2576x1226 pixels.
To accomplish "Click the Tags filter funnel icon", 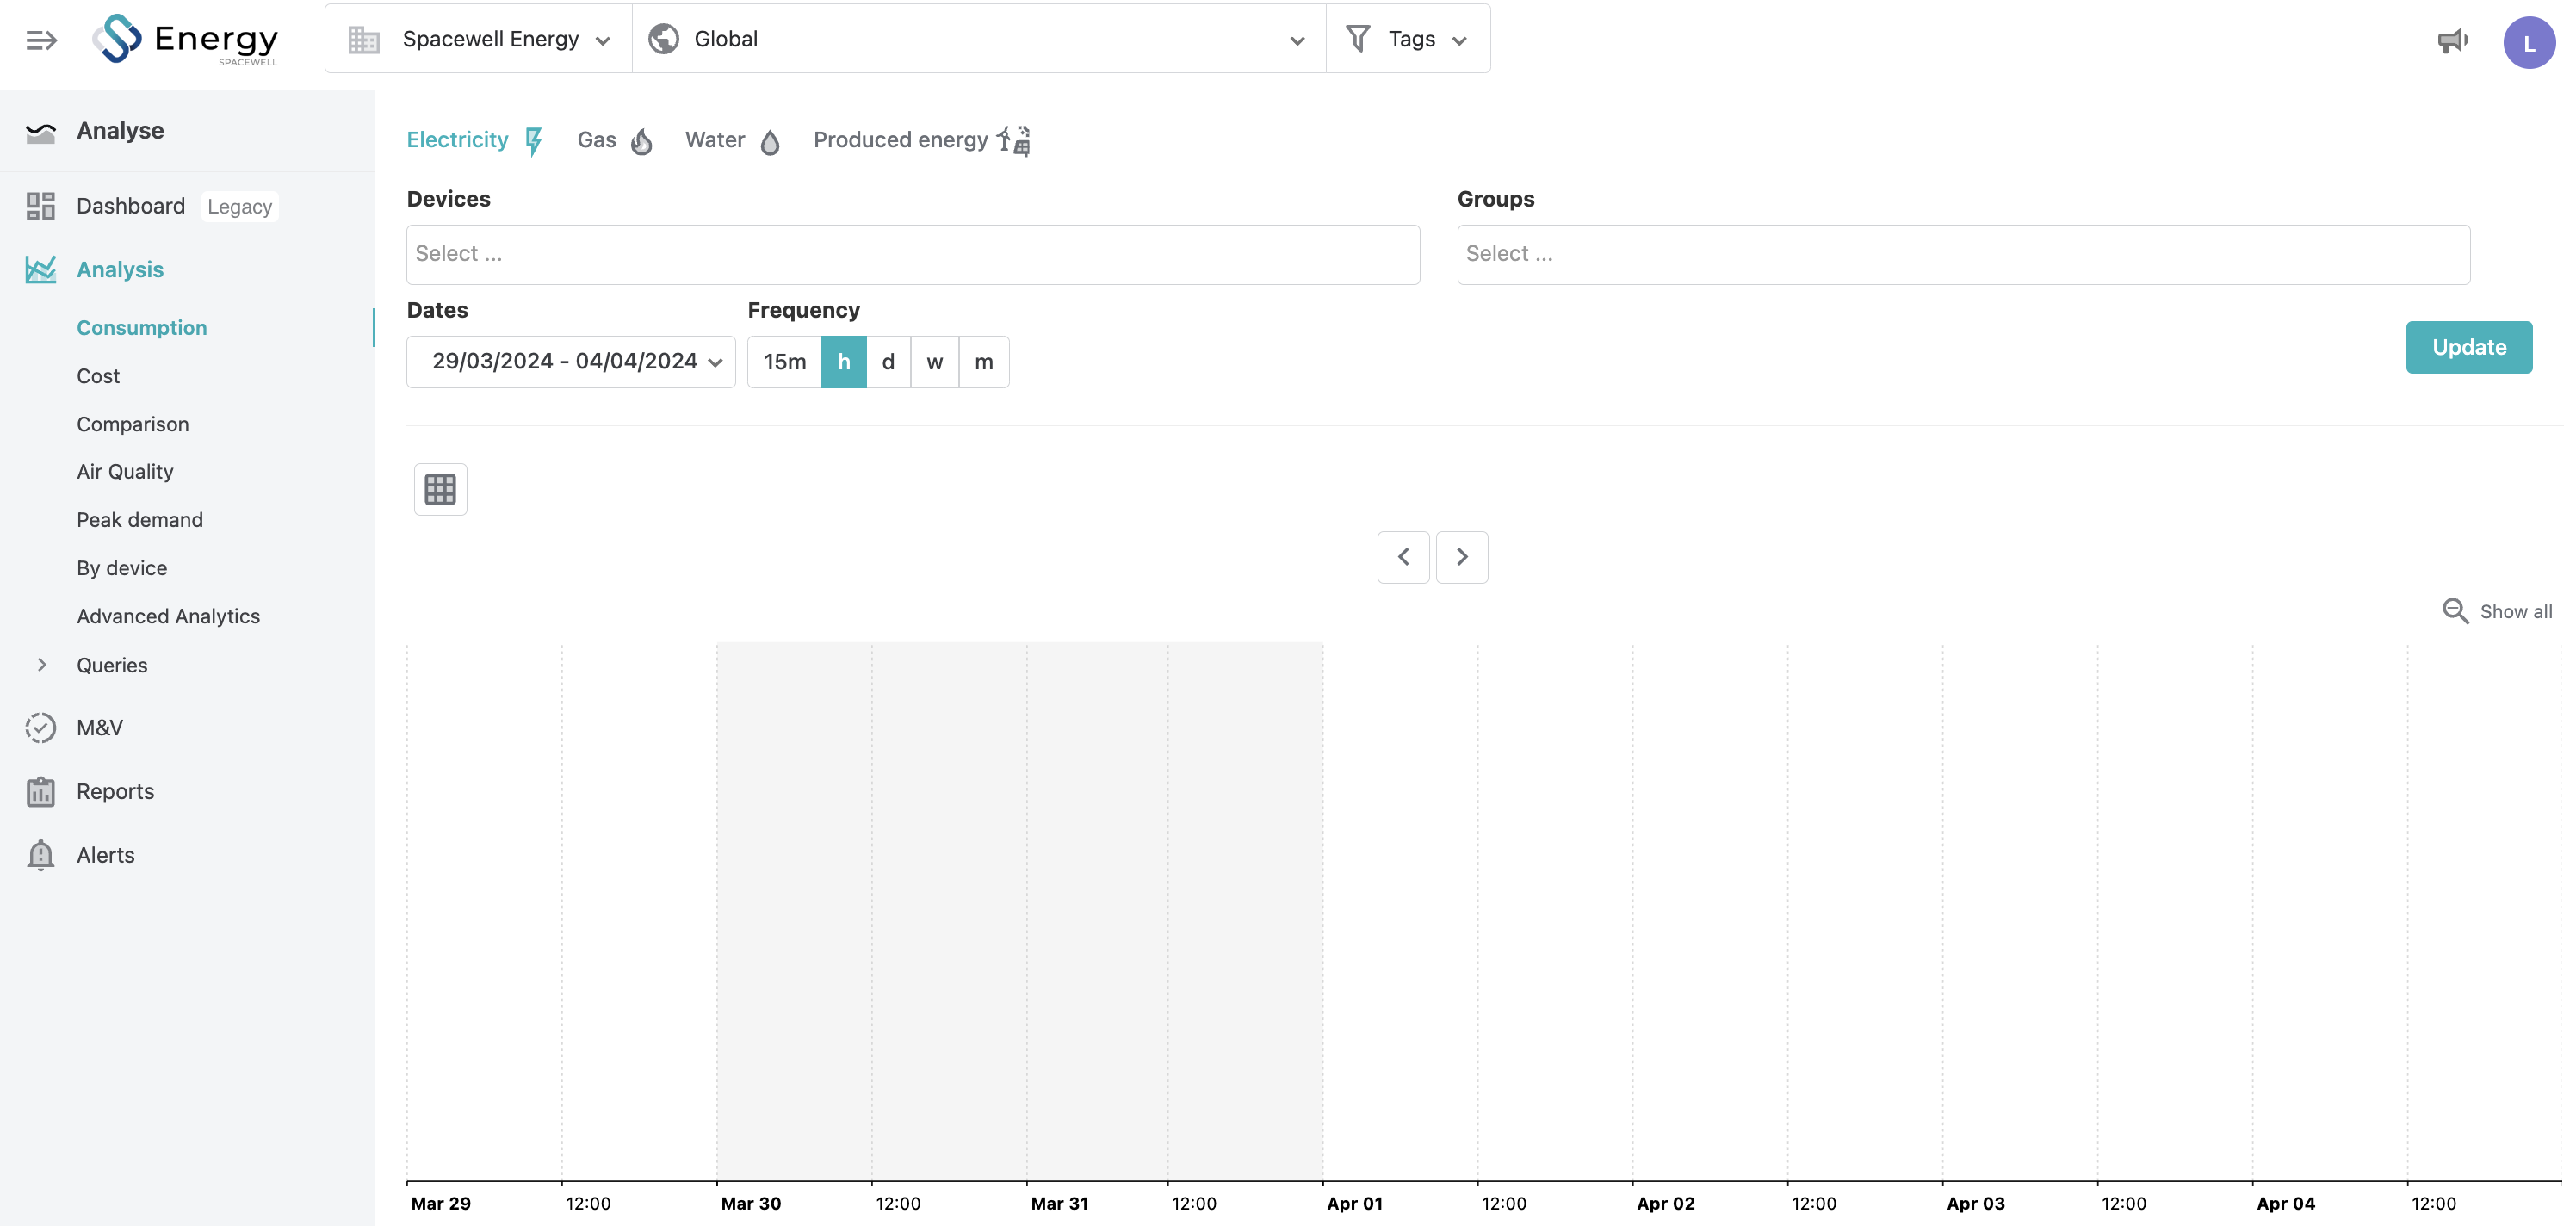I will point(1358,39).
